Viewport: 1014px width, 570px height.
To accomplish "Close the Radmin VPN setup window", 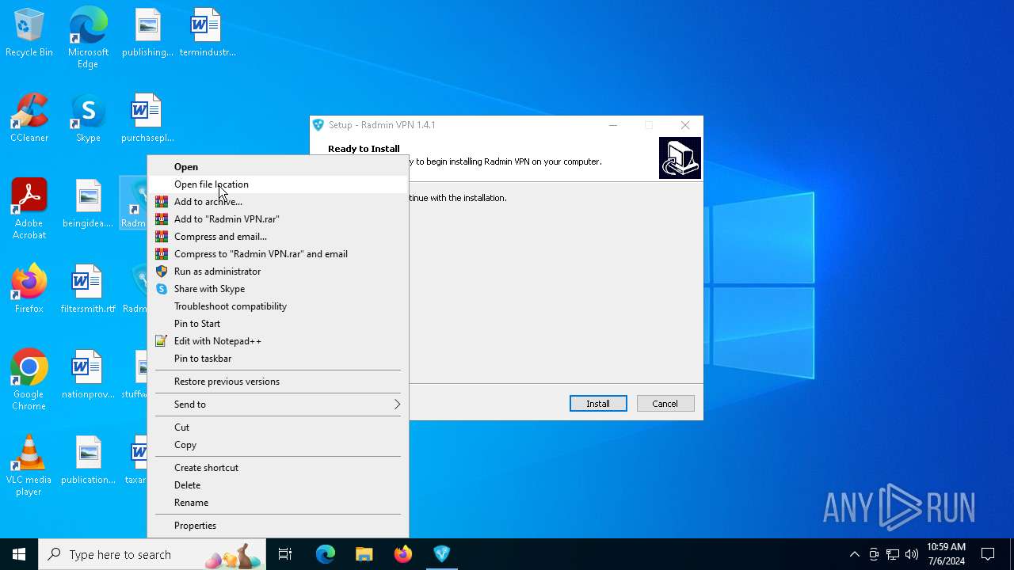I will click(685, 125).
